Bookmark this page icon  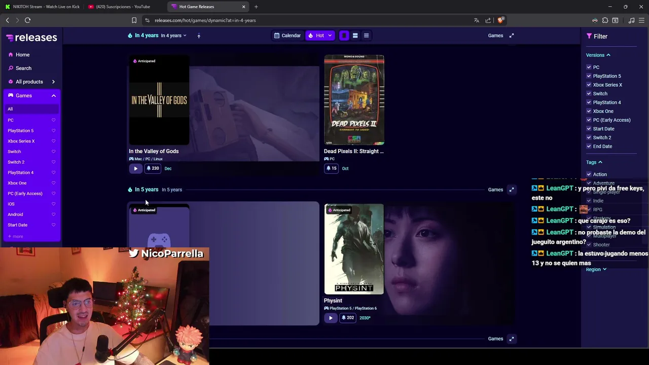(134, 20)
